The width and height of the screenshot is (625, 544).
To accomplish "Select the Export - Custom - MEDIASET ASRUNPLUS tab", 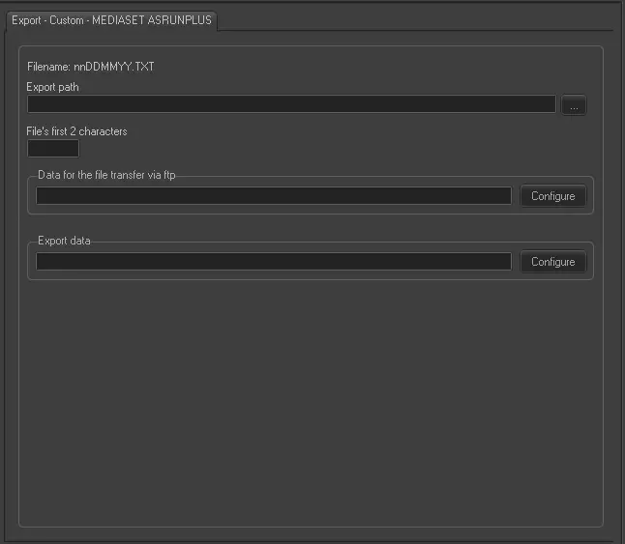I will 111,19.
